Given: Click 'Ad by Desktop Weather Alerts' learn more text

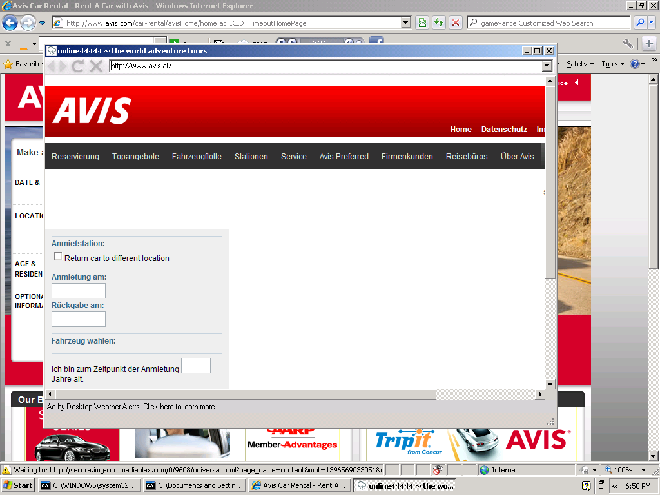Looking at the screenshot, I should (131, 407).
